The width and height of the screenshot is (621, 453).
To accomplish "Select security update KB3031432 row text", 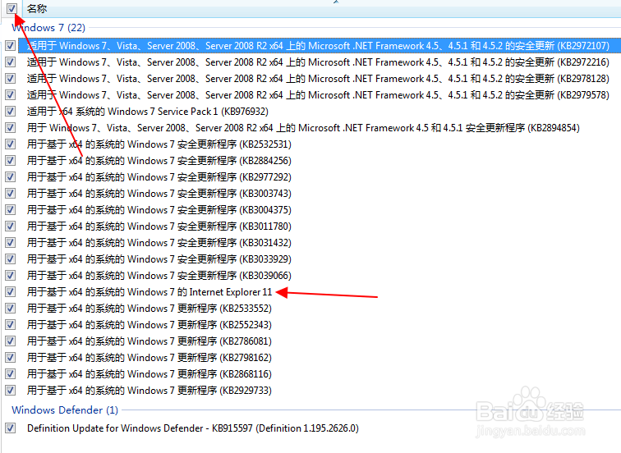I will tap(159, 243).
